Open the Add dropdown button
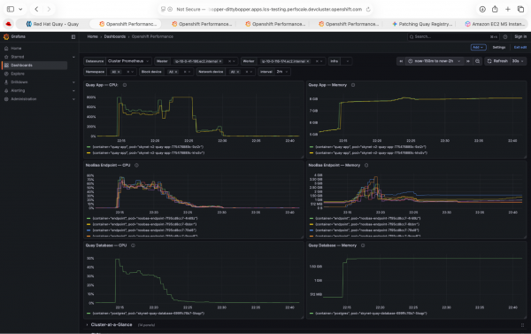The height and width of the screenshot is (334, 531). click(x=478, y=48)
